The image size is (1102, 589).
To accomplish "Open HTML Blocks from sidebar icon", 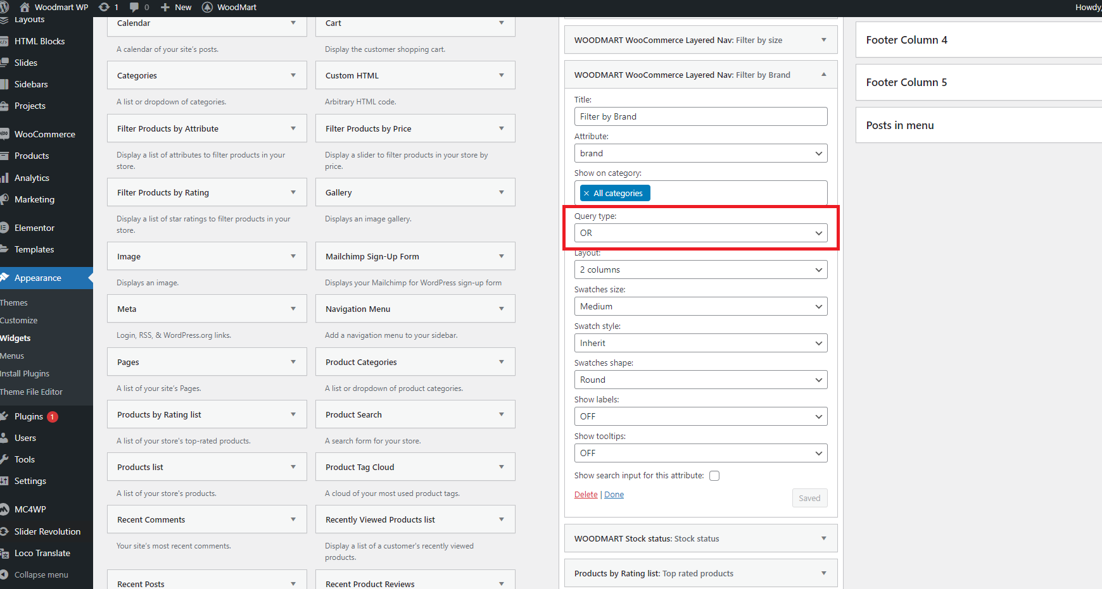I will [x=4, y=41].
